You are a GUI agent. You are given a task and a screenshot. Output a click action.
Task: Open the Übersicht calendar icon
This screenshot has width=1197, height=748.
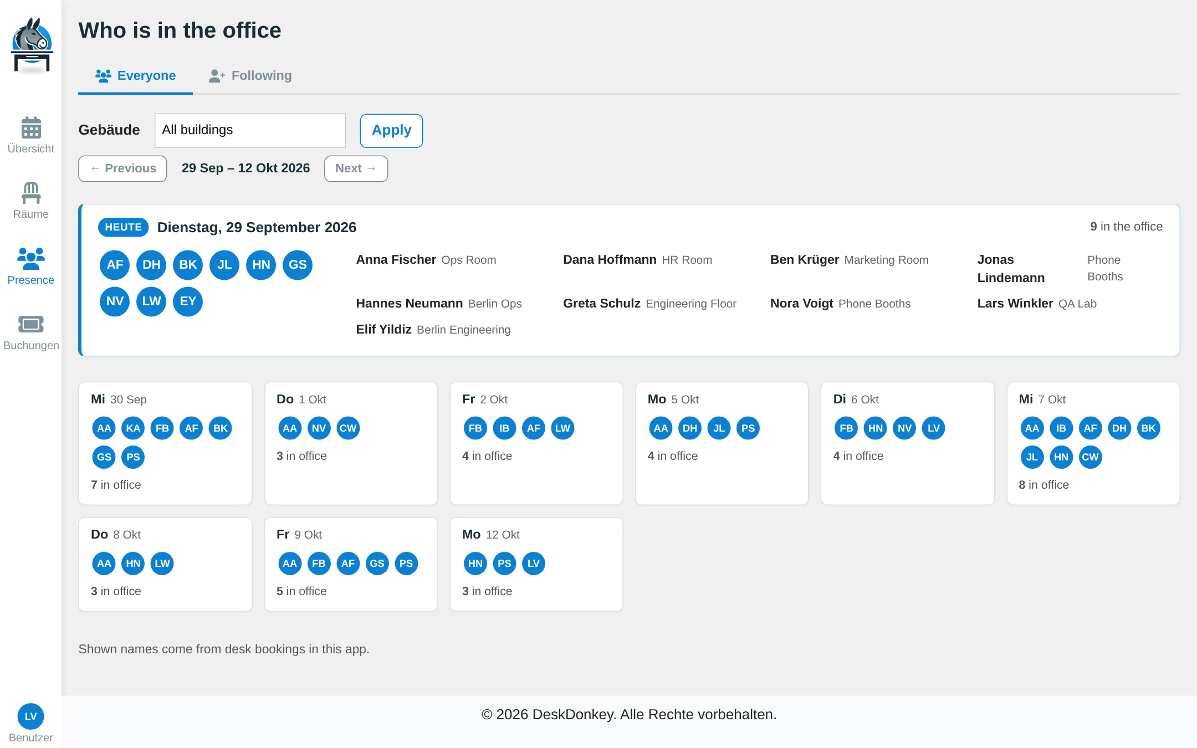pyautogui.click(x=31, y=127)
